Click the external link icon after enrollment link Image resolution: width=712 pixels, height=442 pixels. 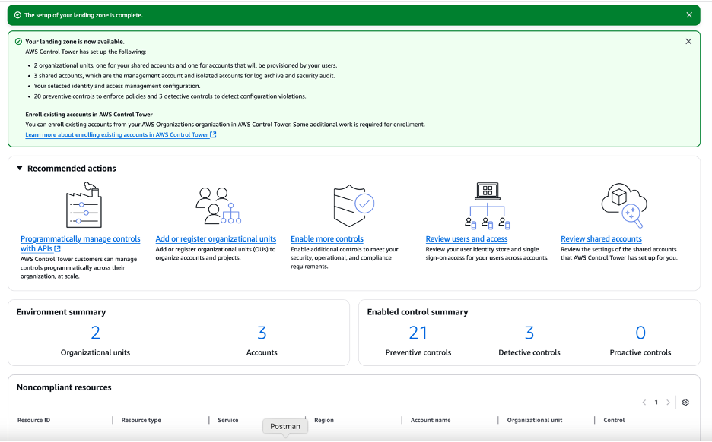[x=213, y=134]
